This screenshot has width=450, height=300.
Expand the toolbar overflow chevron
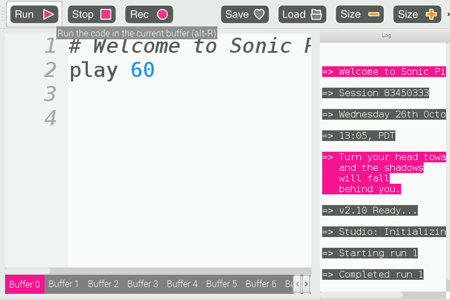tap(447, 14)
